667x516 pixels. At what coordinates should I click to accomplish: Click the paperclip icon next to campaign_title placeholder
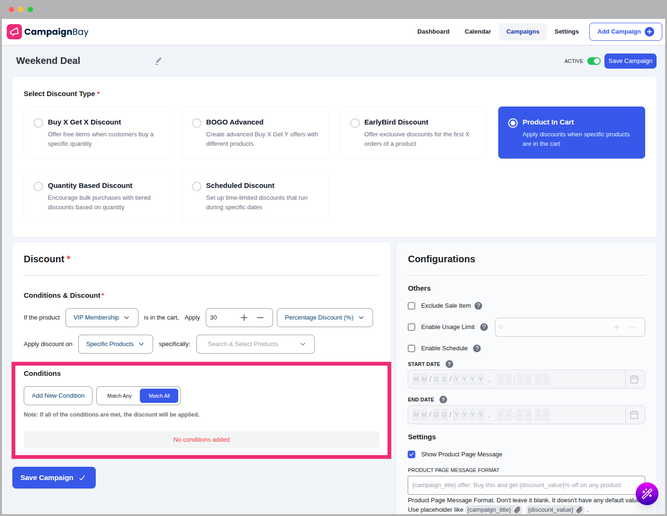pyautogui.click(x=517, y=510)
